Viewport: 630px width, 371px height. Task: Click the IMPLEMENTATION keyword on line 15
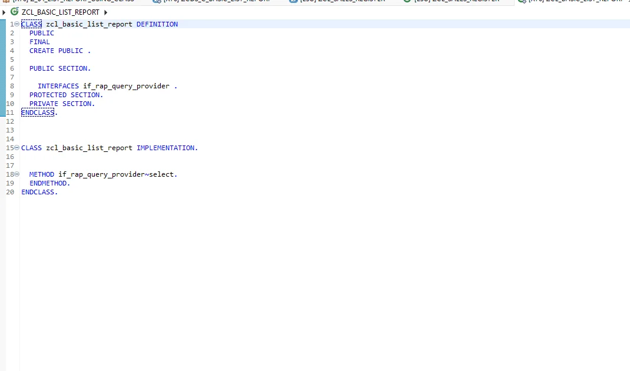click(x=165, y=148)
